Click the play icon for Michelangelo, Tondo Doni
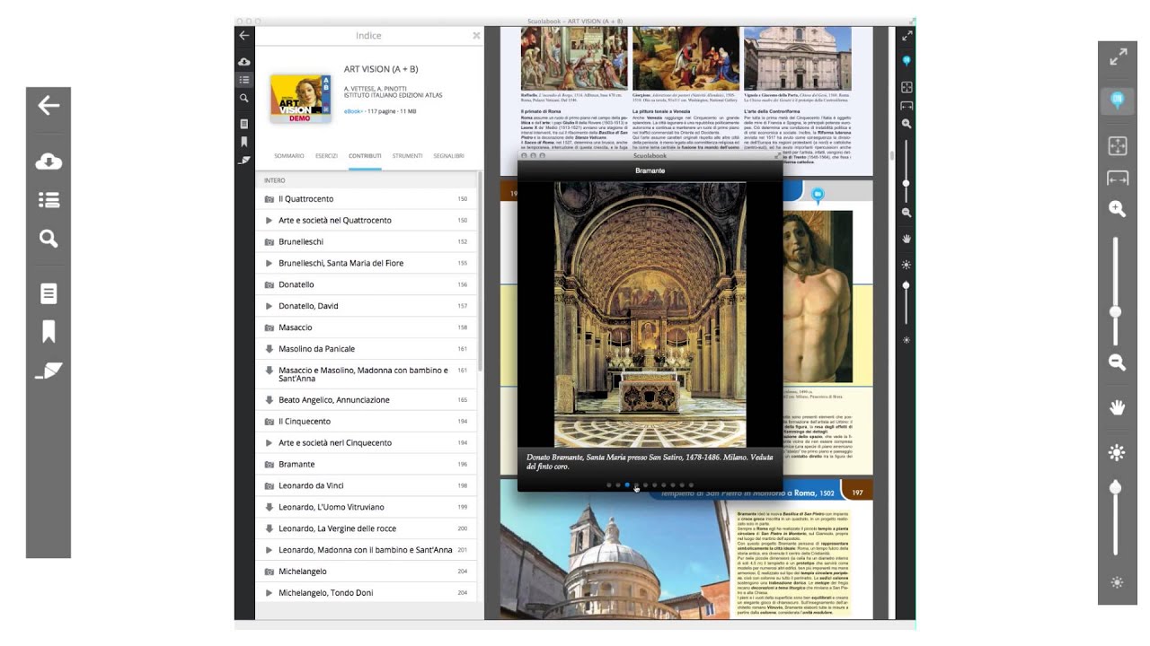 pos(269,593)
